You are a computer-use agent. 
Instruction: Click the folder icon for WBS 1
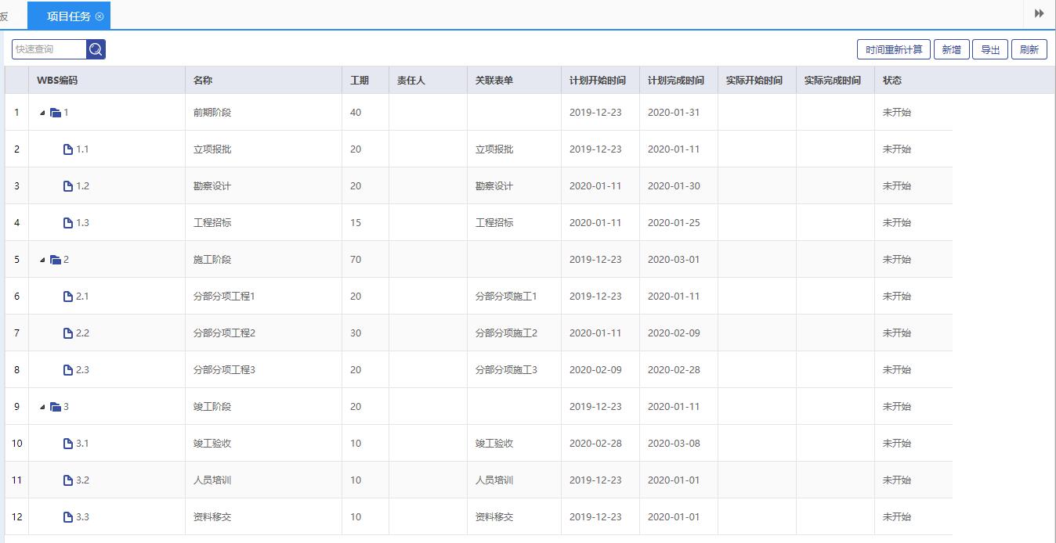56,113
